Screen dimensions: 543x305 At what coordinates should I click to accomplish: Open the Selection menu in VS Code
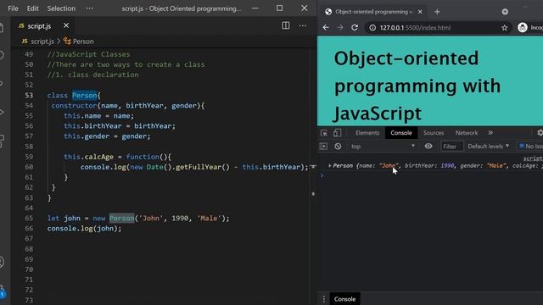click(x=61, y=8)
